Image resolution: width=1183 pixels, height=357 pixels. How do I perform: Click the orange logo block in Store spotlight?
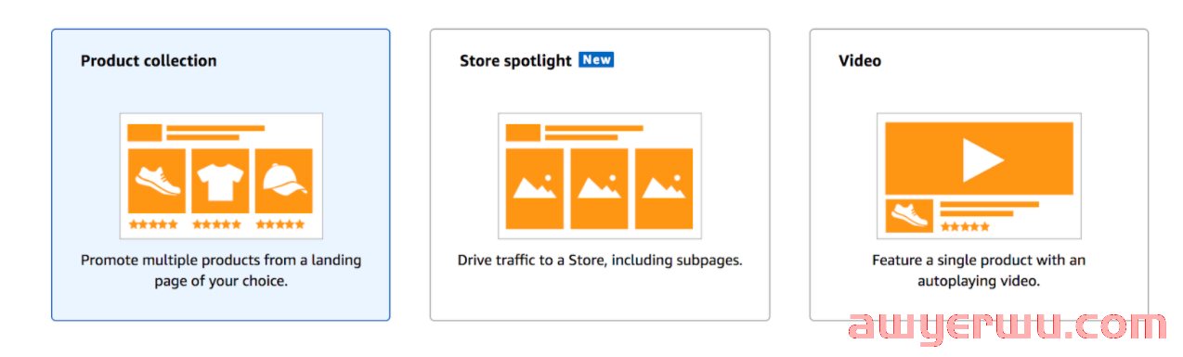pyautogui.click(x=523, y=133)
